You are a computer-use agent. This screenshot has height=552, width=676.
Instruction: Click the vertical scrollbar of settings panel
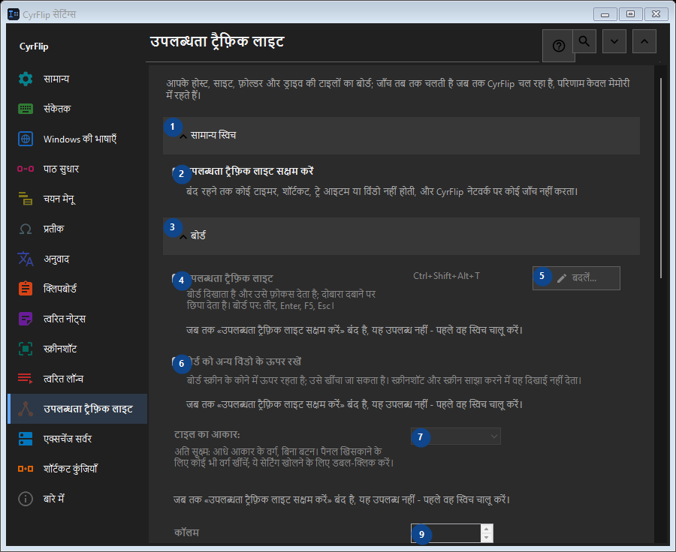pos(661,178)
